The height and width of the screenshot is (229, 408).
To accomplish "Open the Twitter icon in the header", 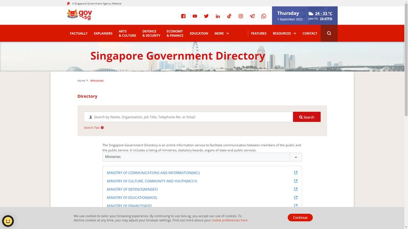I will pos(206,16).
